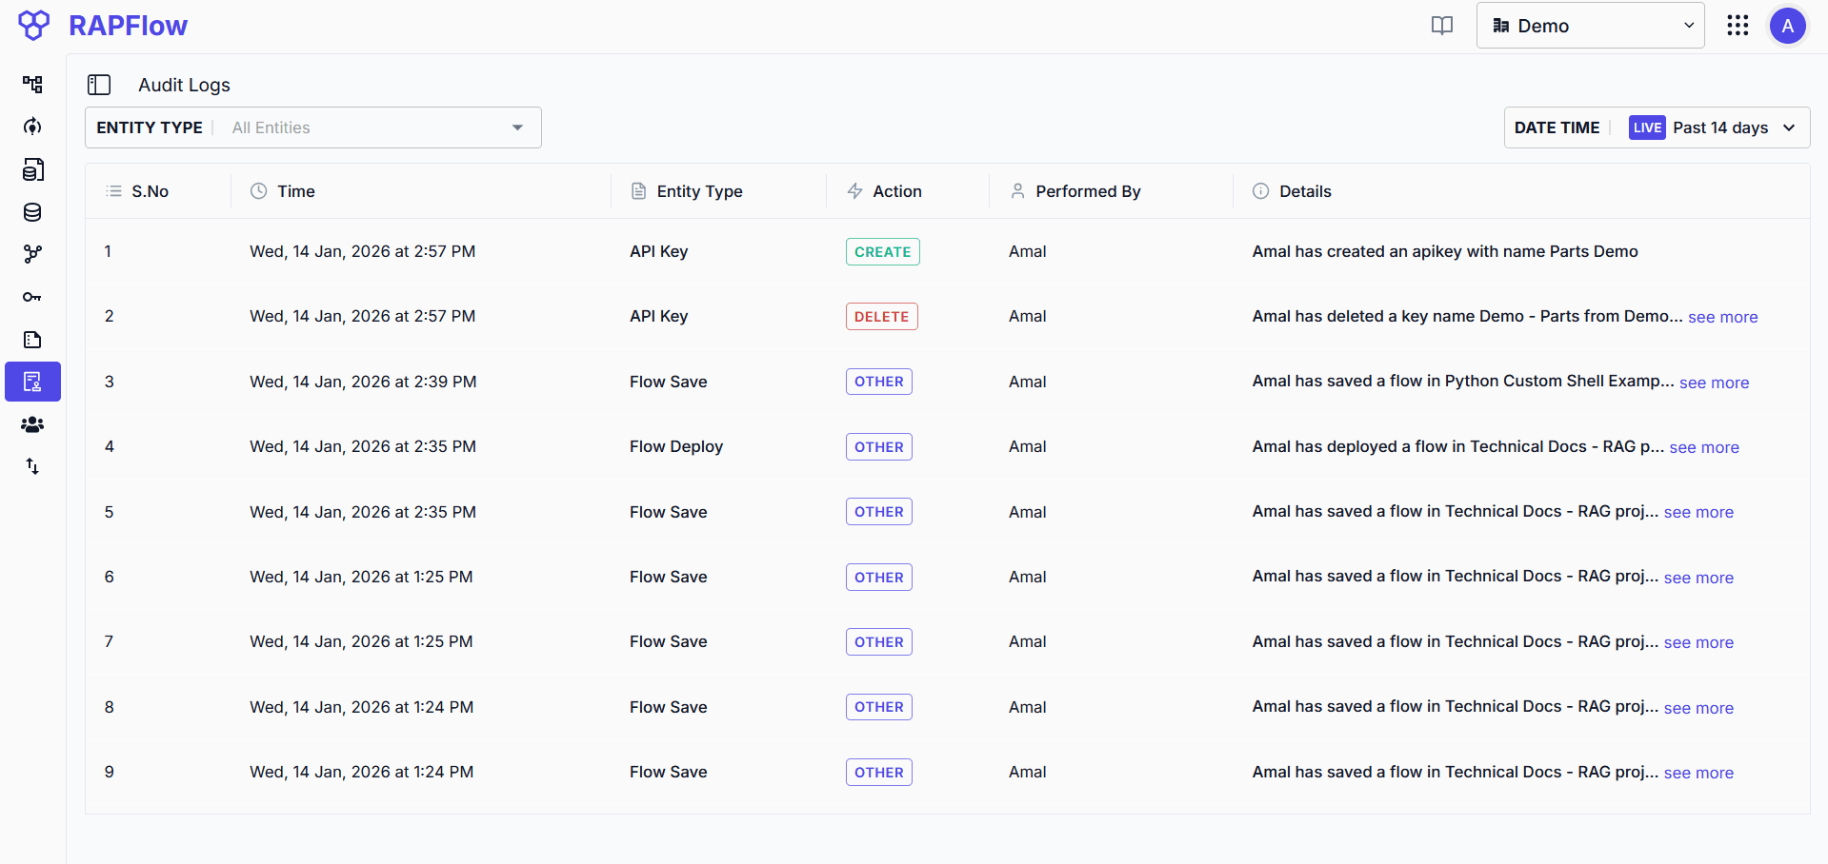Select the documents sidebar icon

31,340
